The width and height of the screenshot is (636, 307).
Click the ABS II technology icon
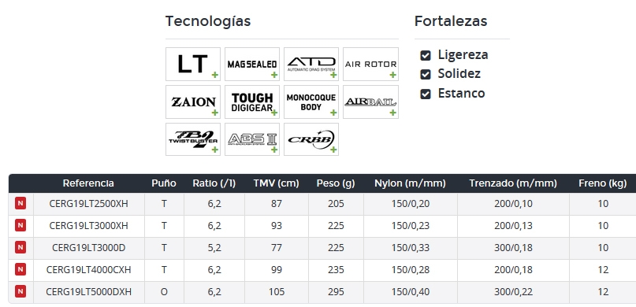click(x=252, y=139)
